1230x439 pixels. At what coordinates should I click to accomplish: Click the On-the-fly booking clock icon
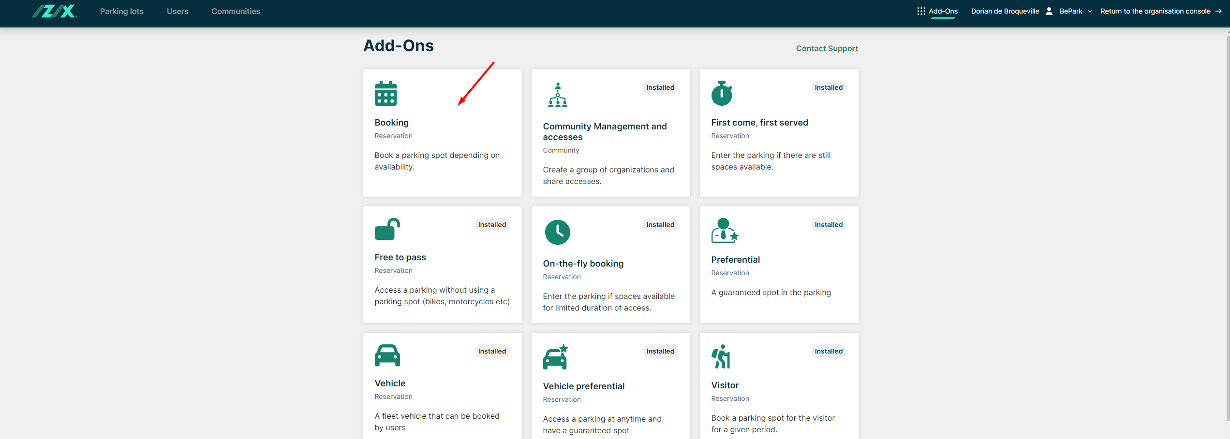coord(557,232)
